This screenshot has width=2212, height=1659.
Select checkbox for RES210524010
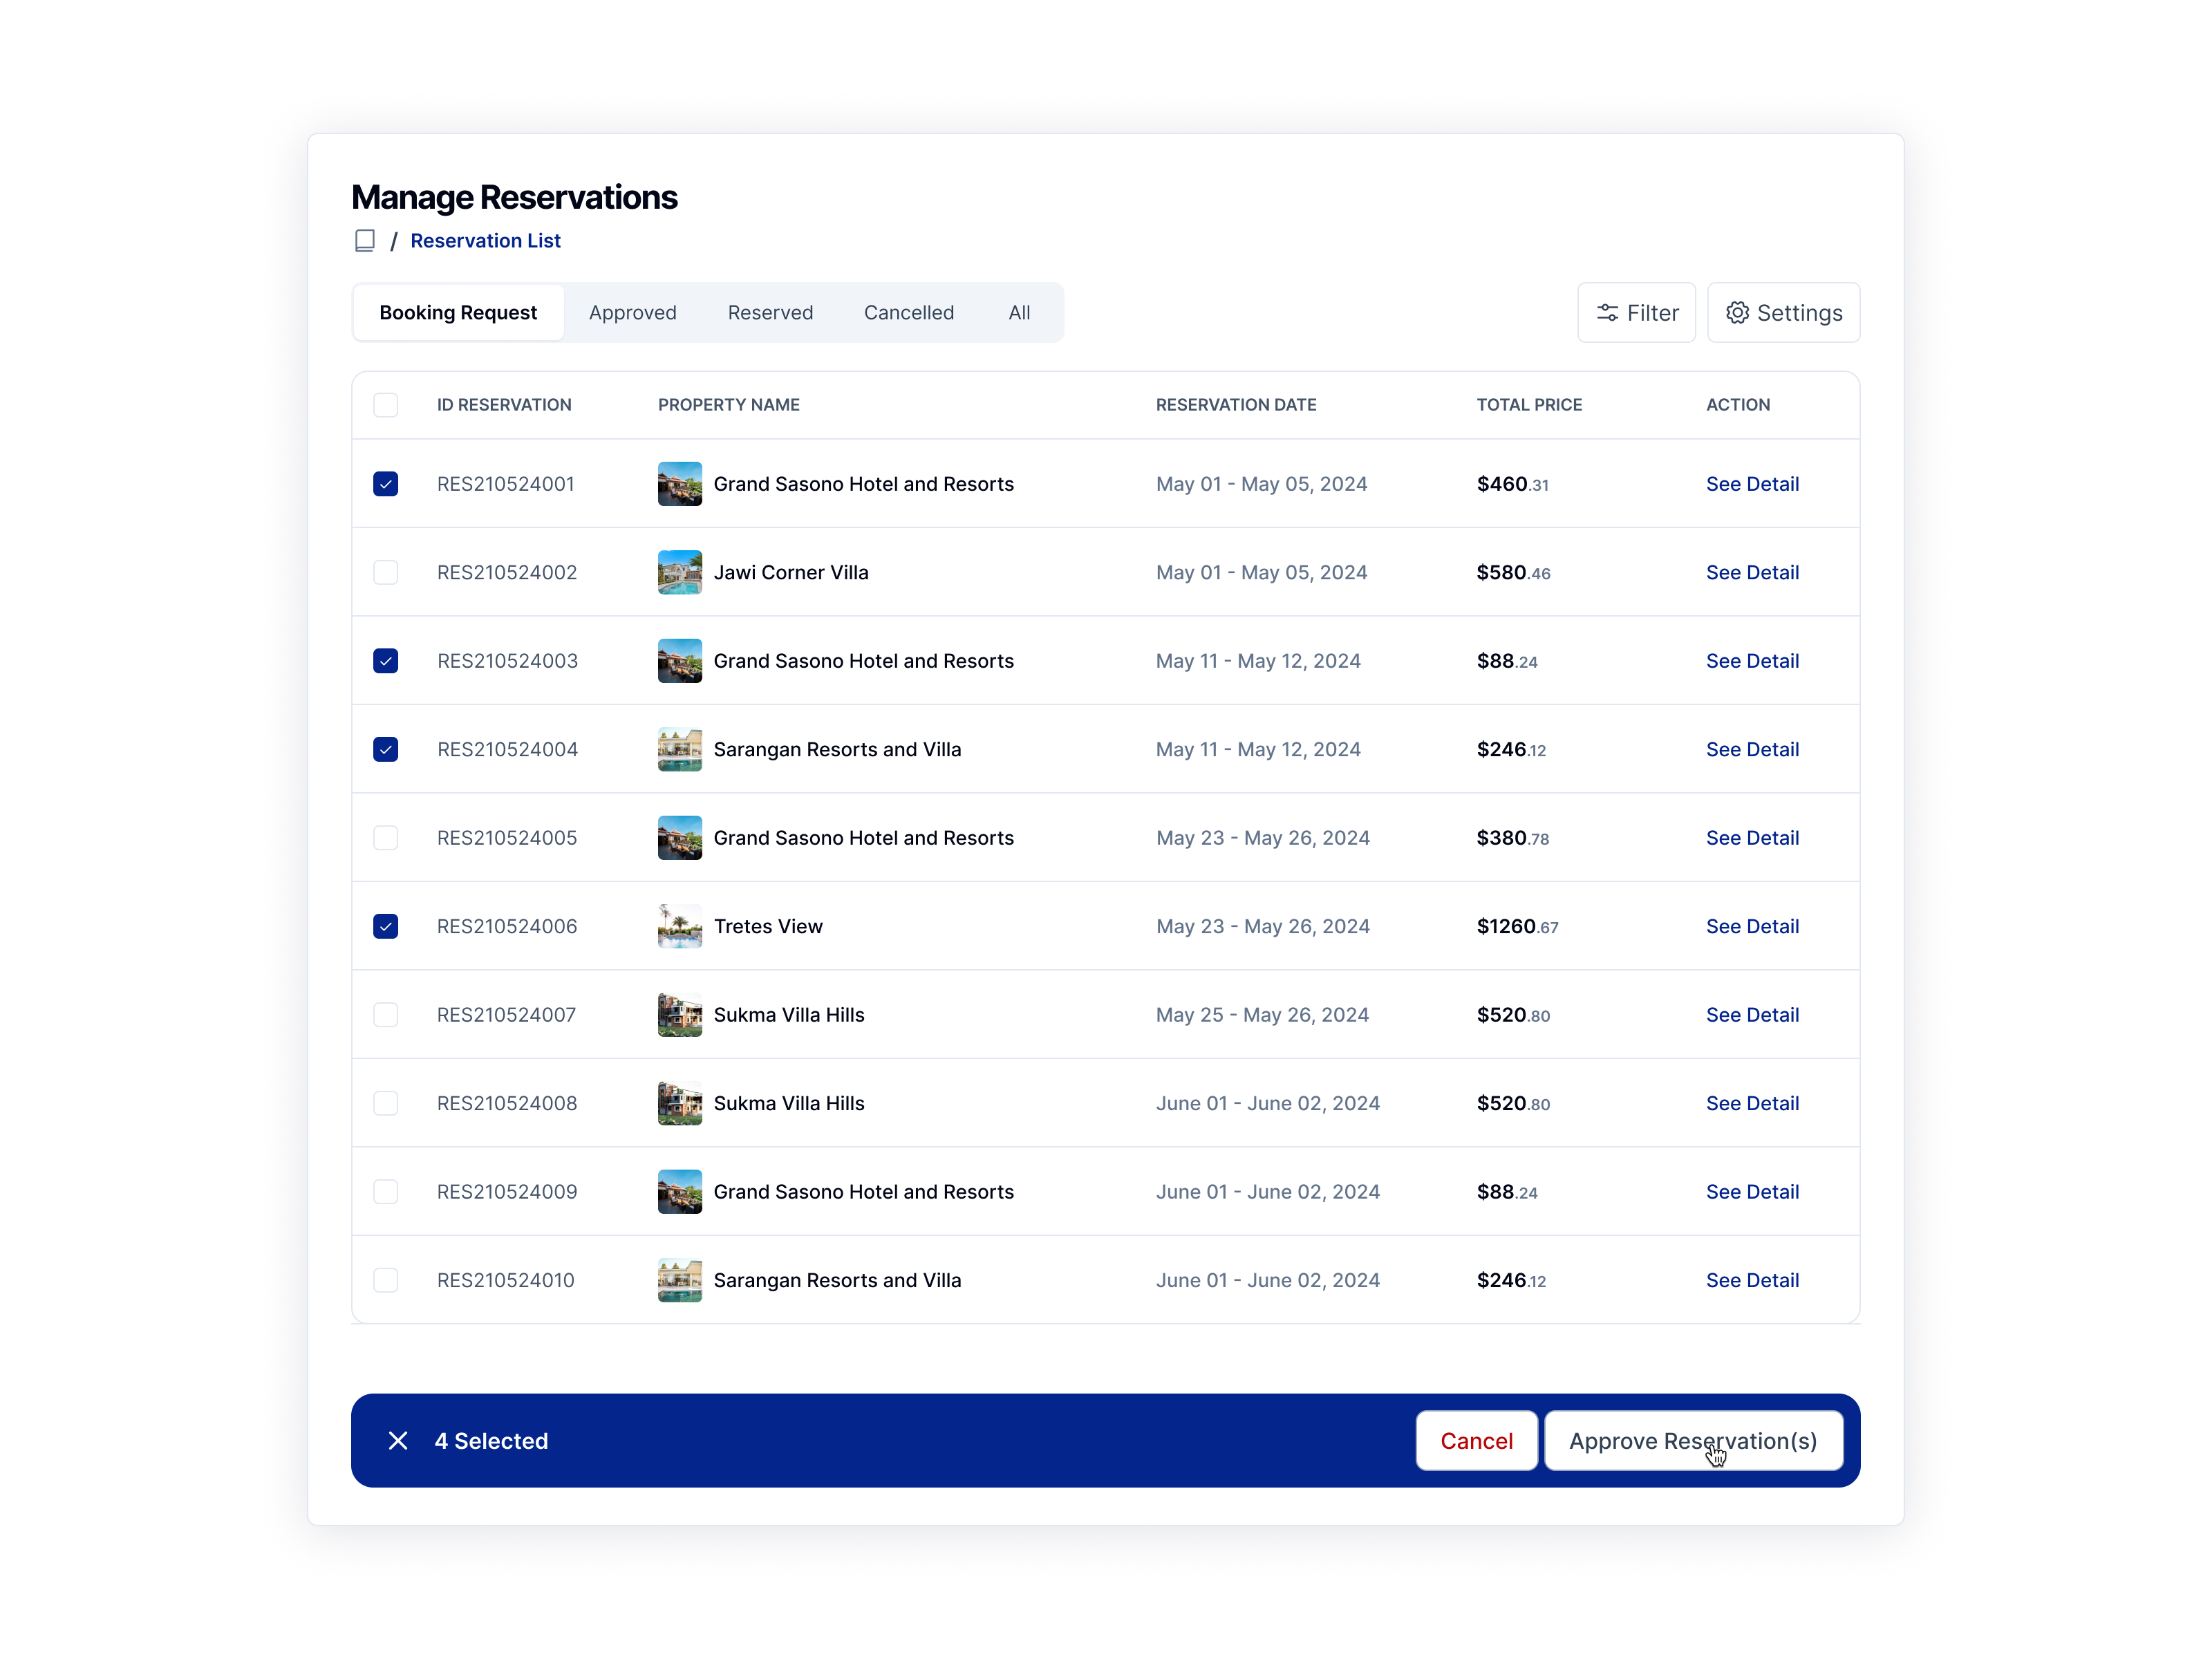(386, 1280)
